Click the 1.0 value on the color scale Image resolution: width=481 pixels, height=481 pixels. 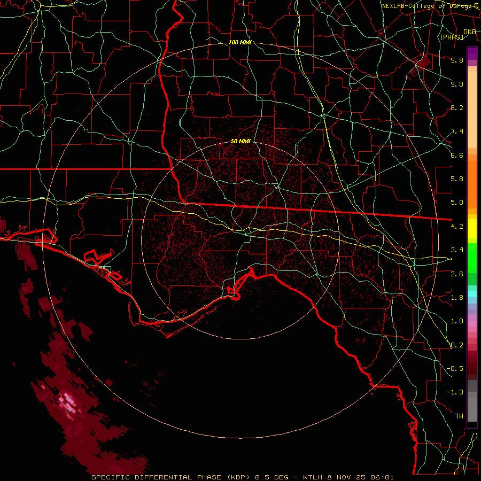pos(457,321)
